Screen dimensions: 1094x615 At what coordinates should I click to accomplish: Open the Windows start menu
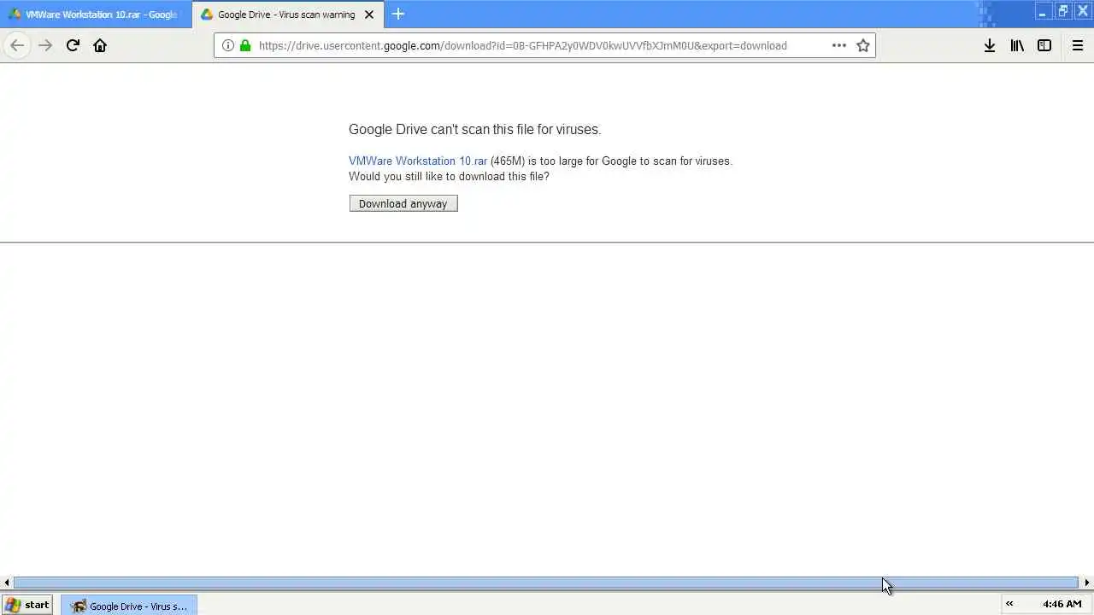tap(28, 605)
